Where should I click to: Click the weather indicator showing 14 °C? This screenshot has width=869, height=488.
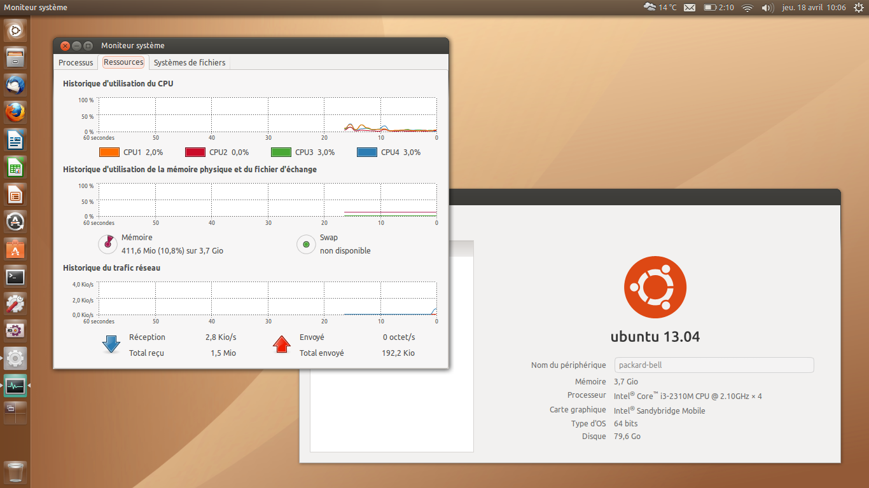[660, 8]
